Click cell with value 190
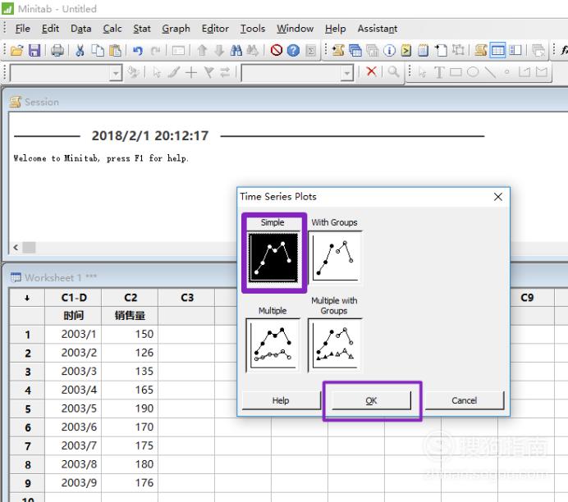The height and width of the screenshot is (502, 568). [x=131, y=408]
